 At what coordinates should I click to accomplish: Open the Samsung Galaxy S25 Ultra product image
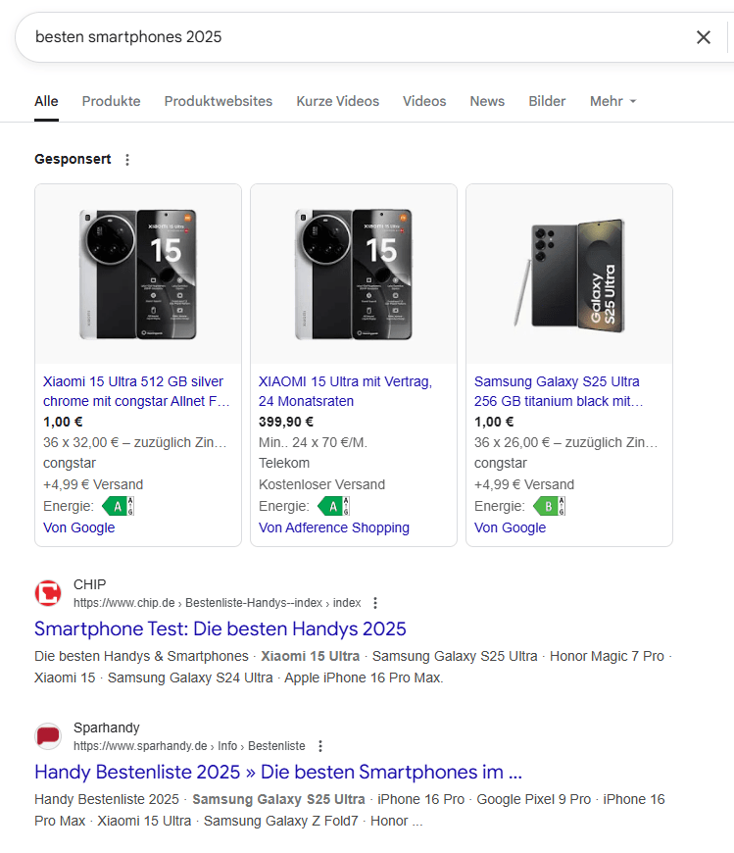click(568, 274)
